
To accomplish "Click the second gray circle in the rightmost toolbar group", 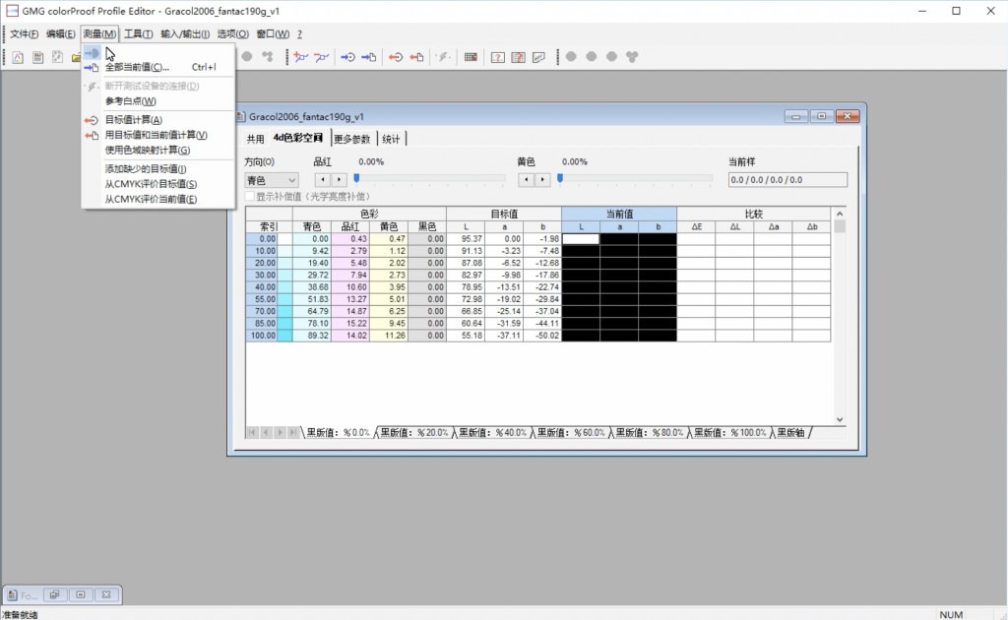I will (592, 56).
